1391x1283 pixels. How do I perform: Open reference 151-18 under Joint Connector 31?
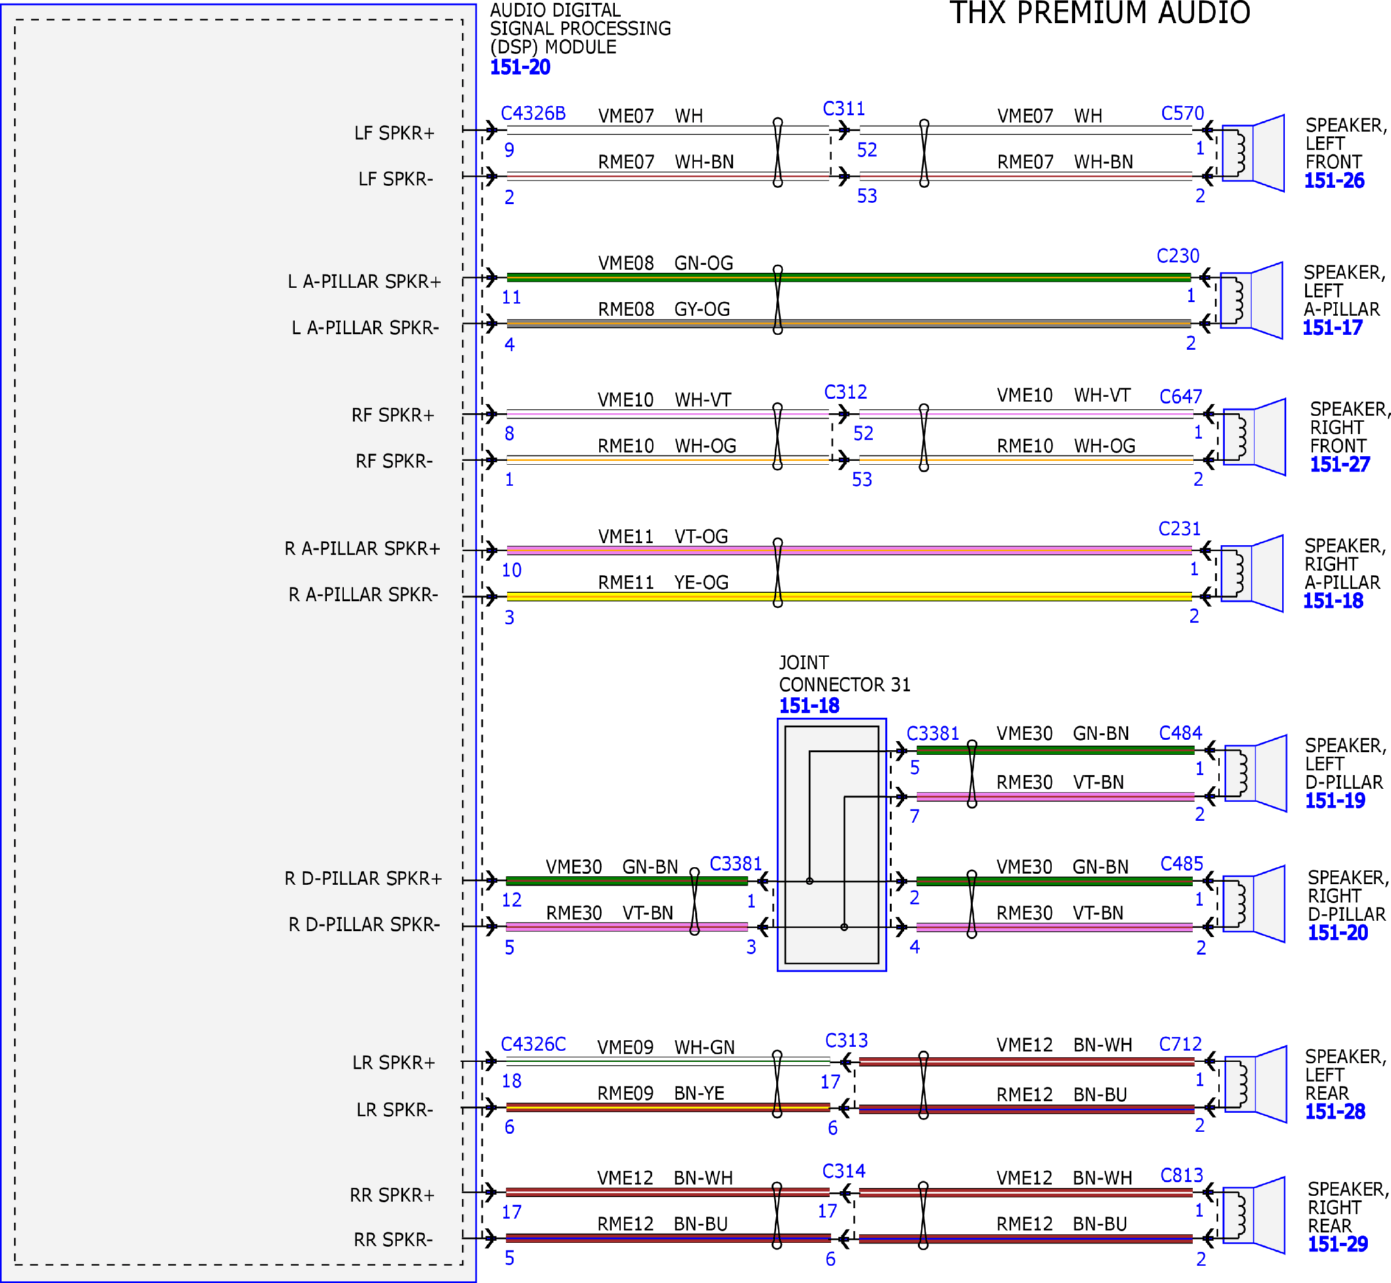pos(808,706)
